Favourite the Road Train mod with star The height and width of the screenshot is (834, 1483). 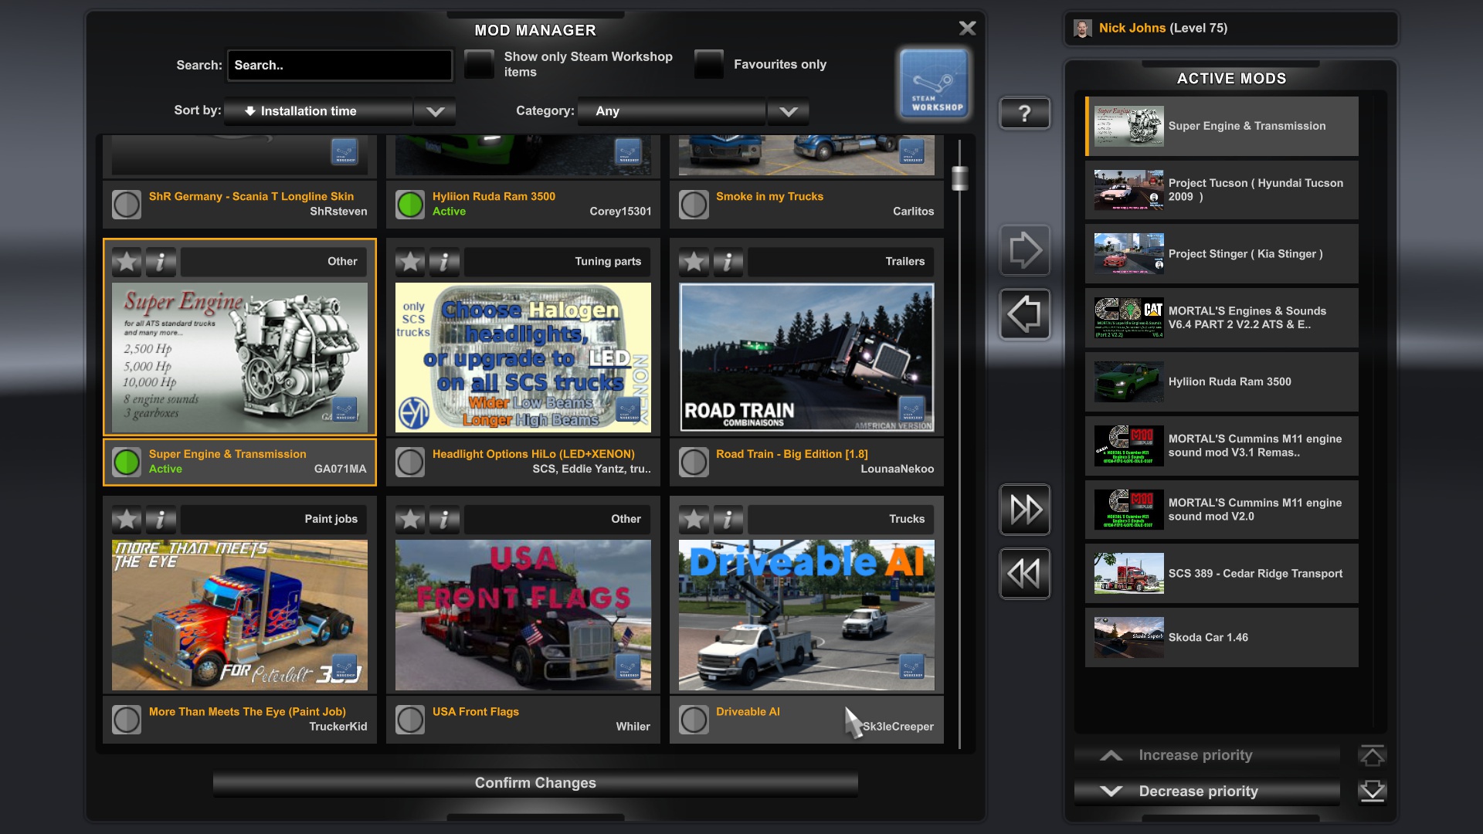(694, 262)
